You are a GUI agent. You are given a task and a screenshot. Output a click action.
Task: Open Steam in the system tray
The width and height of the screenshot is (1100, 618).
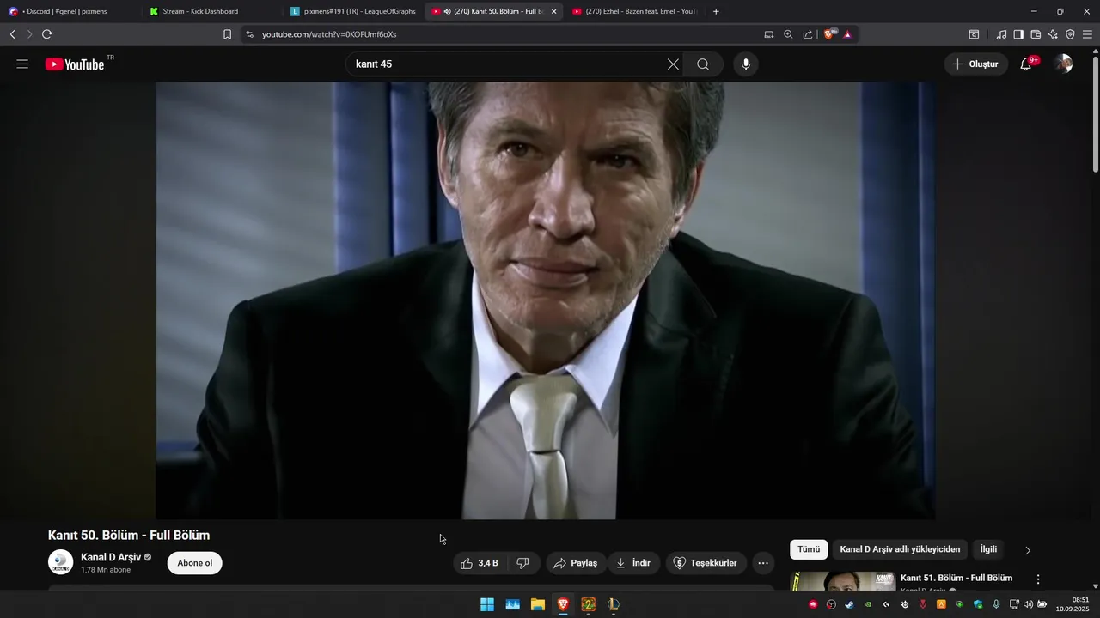click(x=849, y=604)
